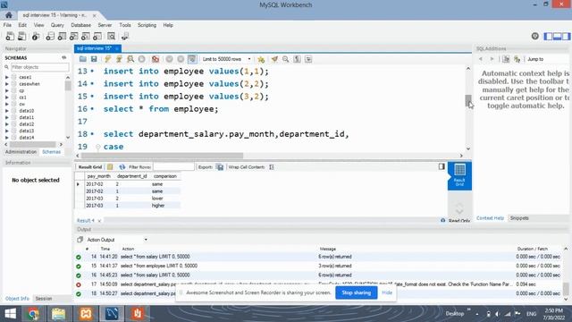Click the Filter Rows input field
This screenshot has height=322, width=572.
(x=173, y=167)
